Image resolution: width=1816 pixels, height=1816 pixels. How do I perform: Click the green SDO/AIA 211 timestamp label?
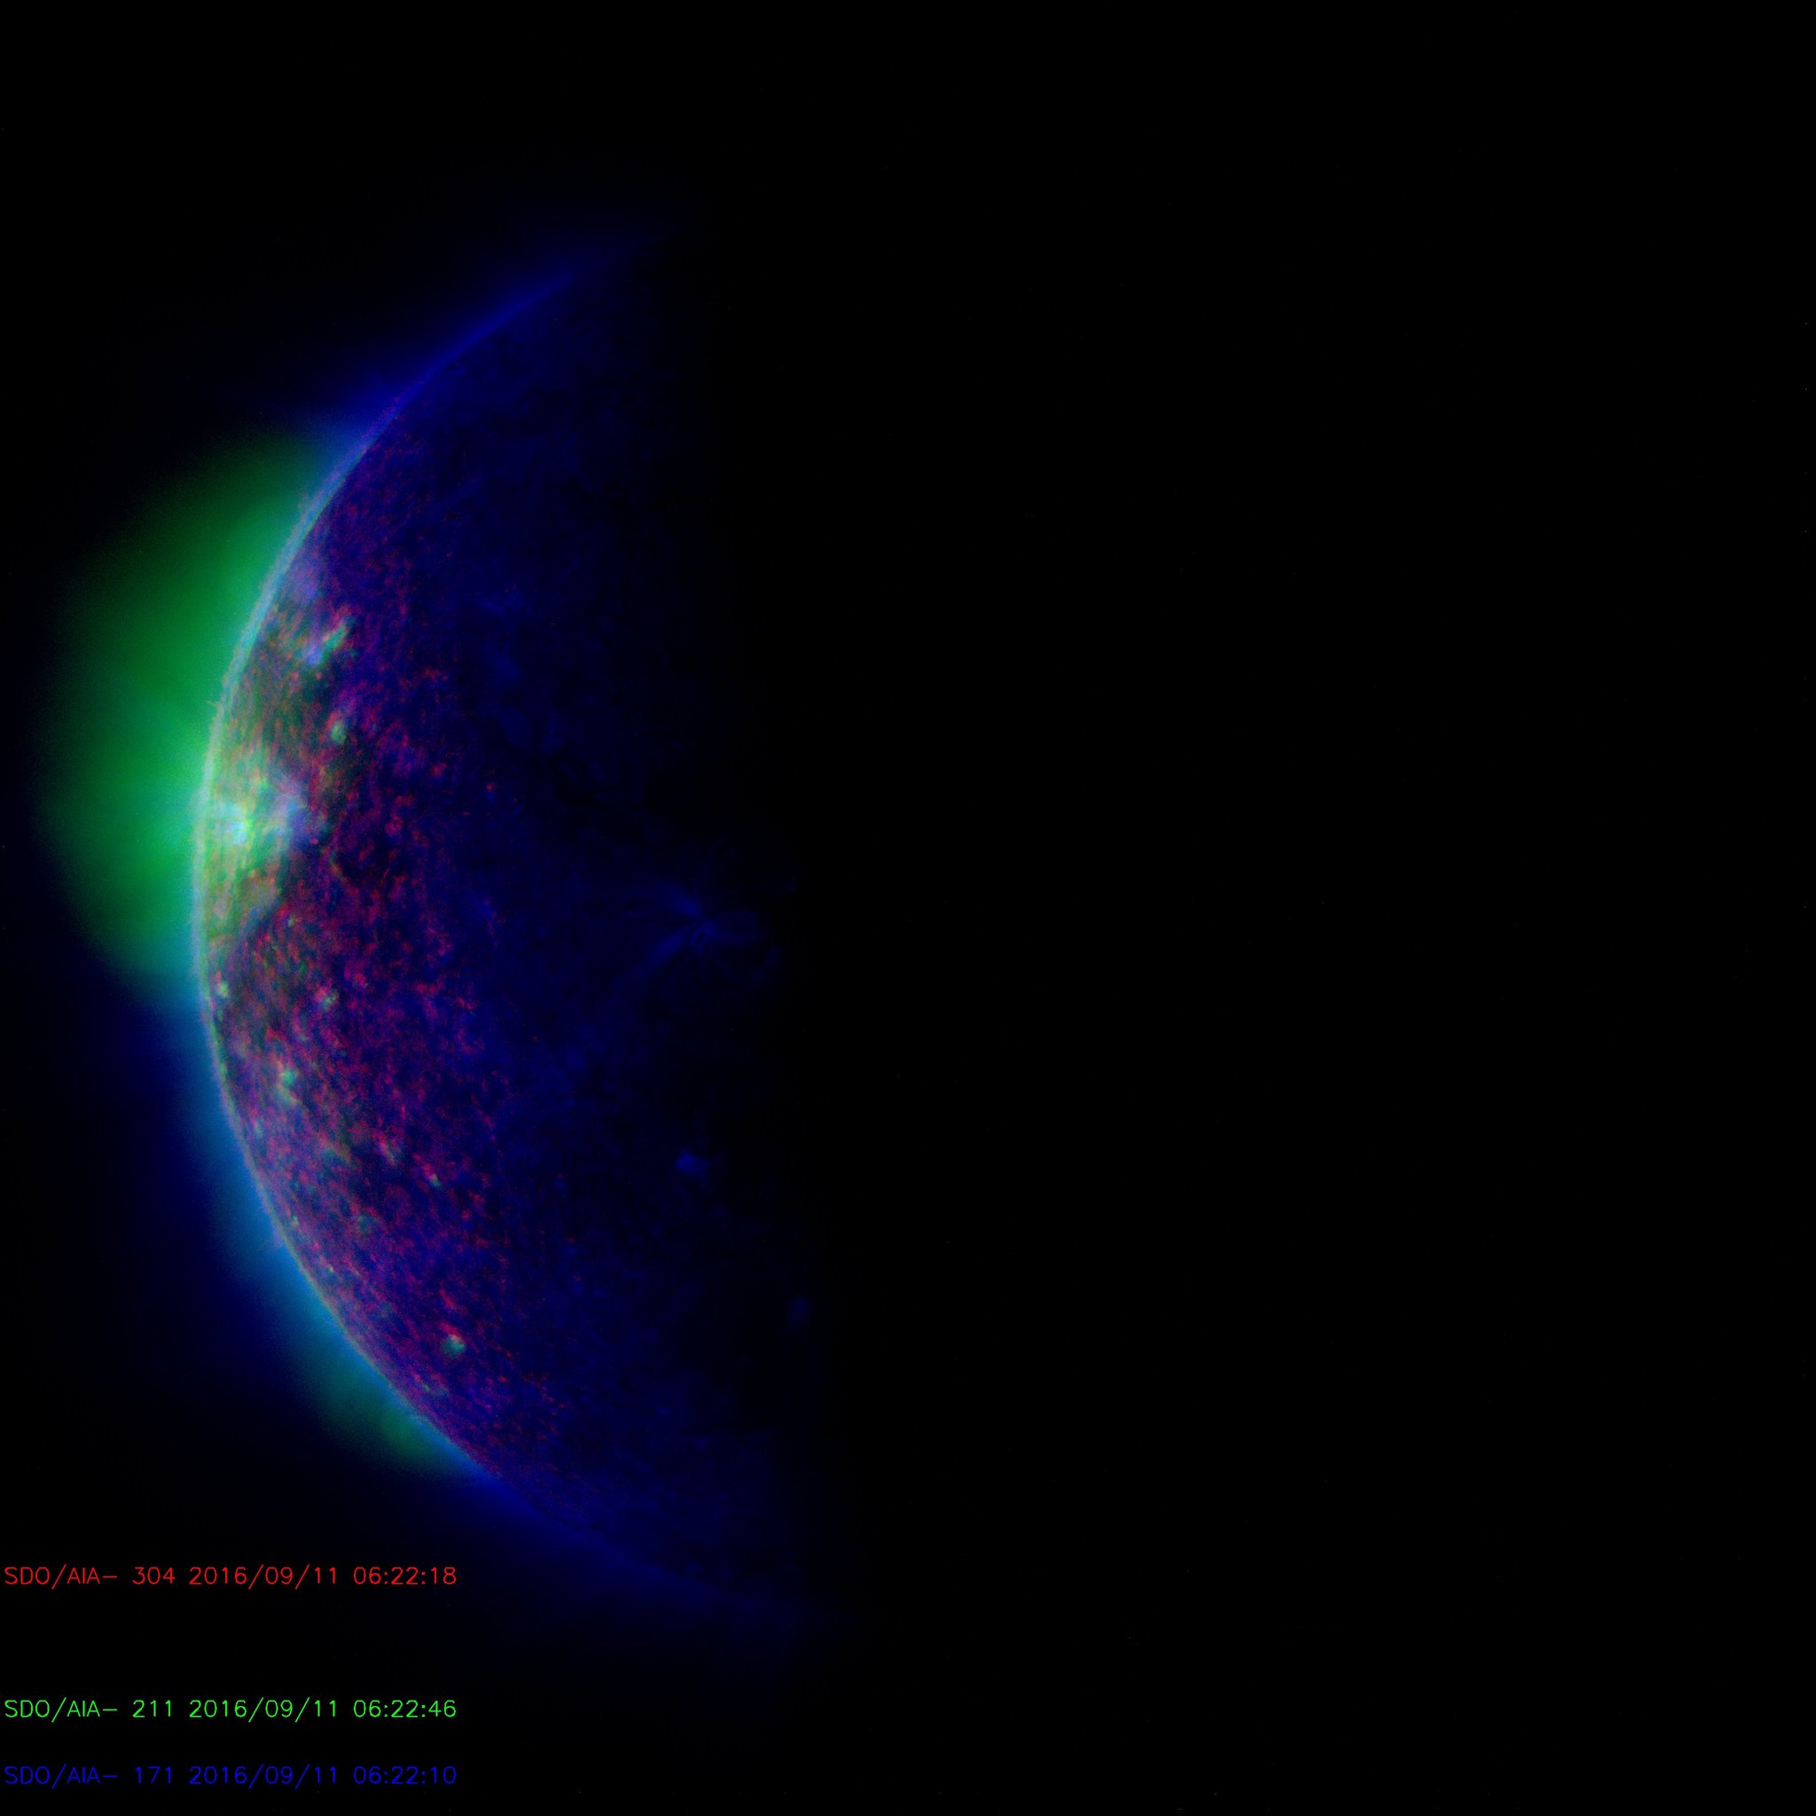[231, 1709]
